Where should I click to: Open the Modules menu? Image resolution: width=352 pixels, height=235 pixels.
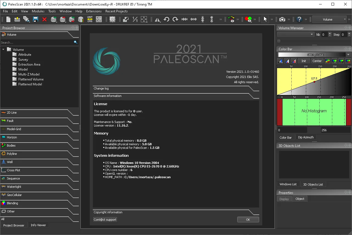[x=38, y=11]
